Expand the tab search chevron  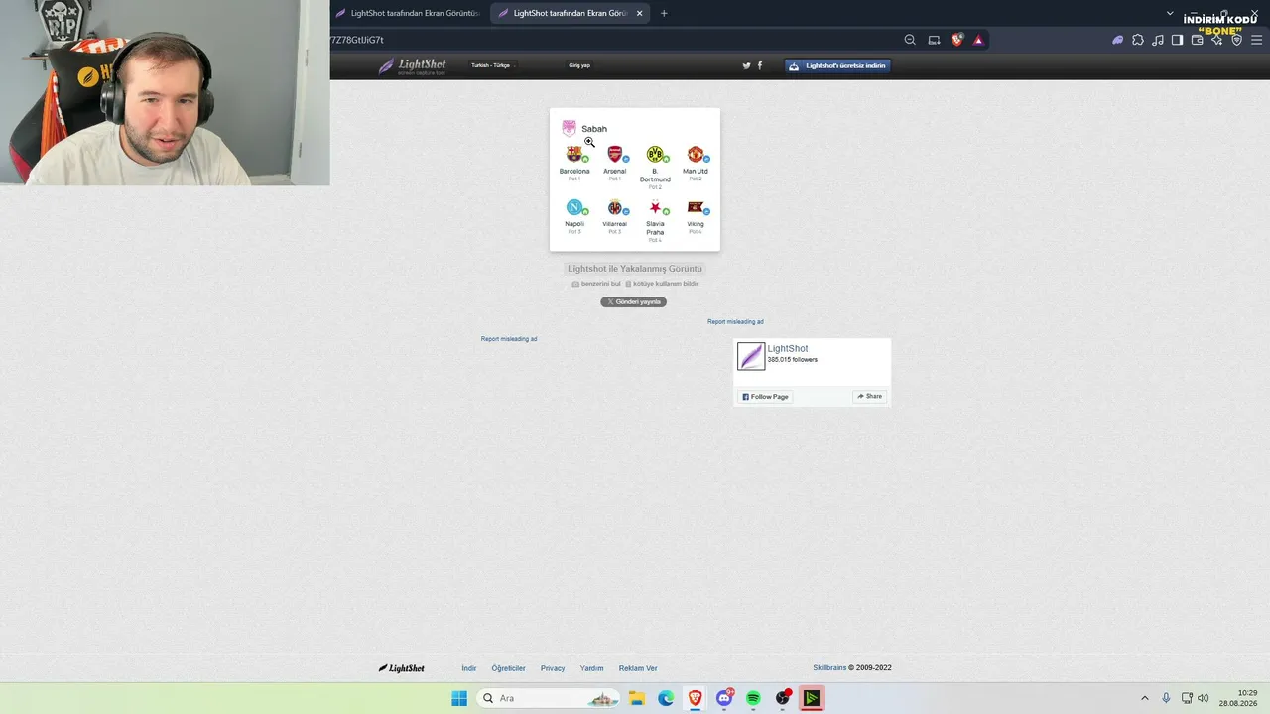1171,14
